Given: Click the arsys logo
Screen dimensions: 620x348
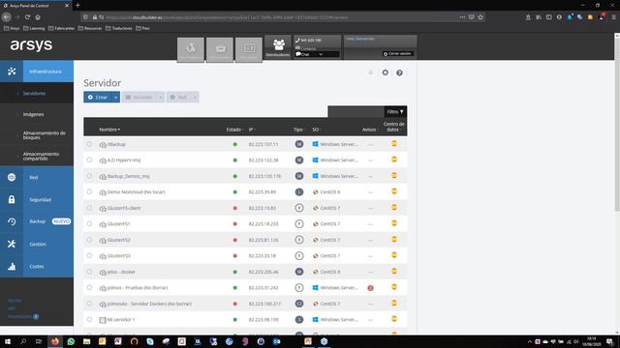Looking at the screenshot, I should click(31, 45).
